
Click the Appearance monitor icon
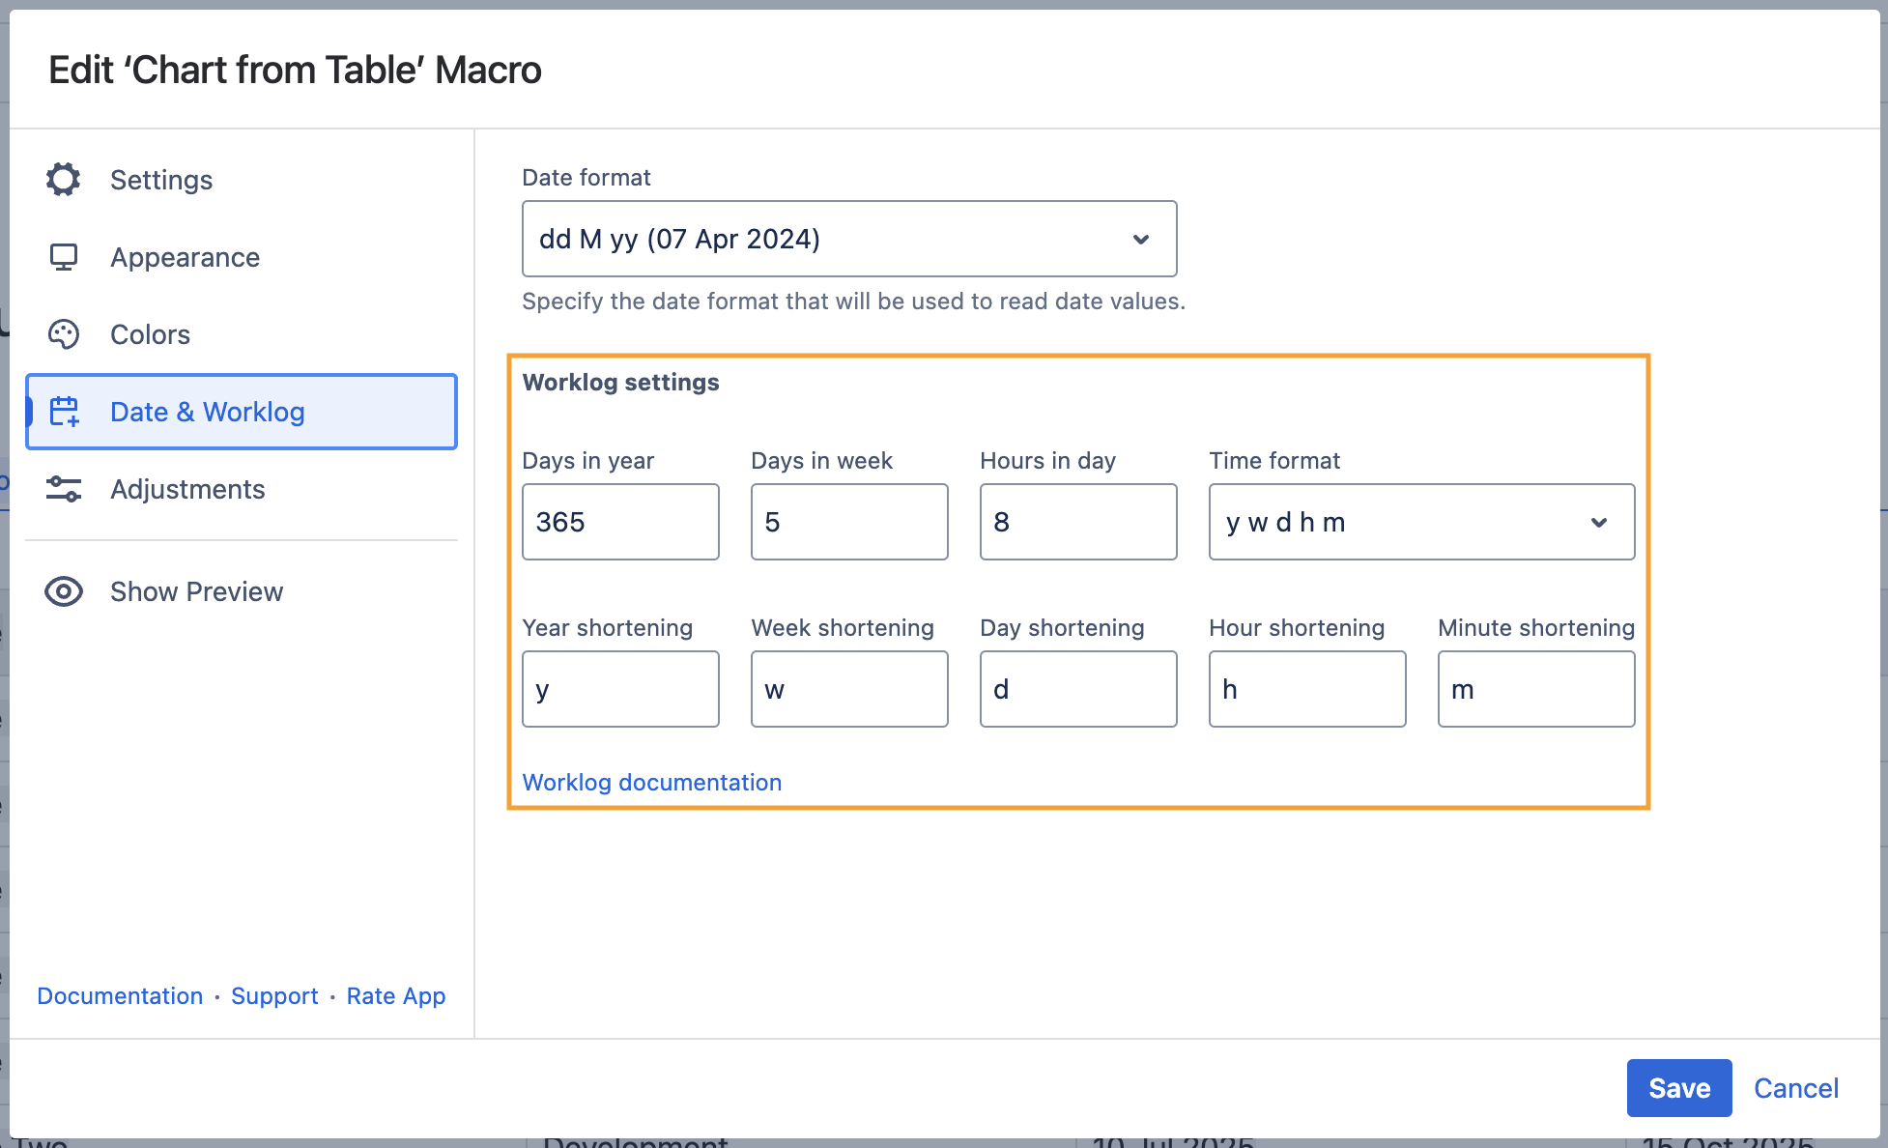click(64, 257)
